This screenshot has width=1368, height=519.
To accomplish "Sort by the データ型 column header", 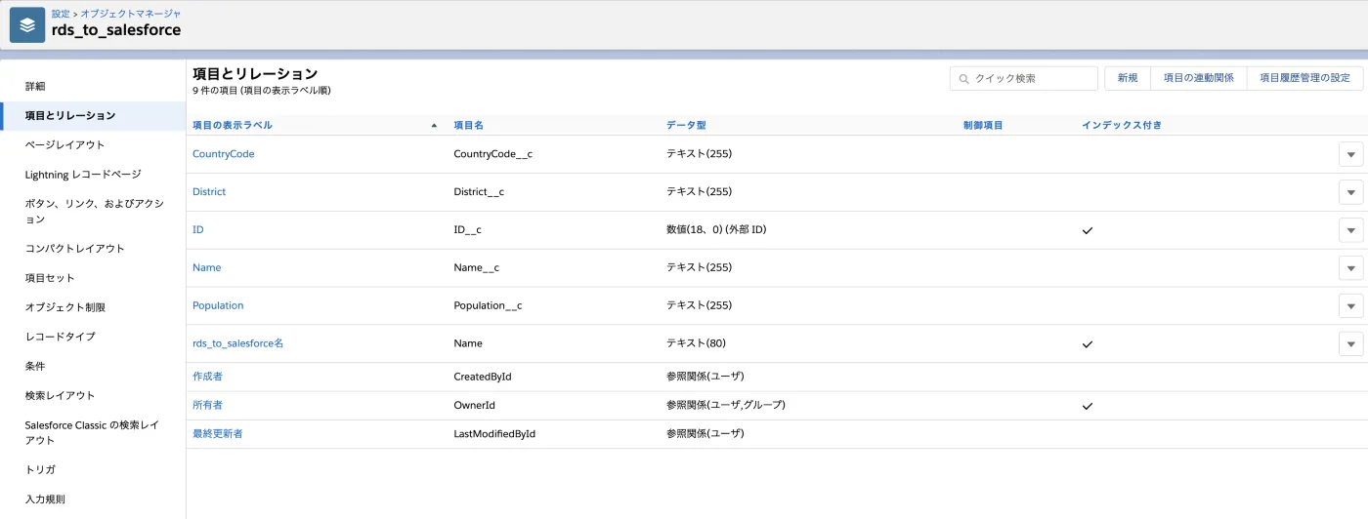I will [686, 126].
